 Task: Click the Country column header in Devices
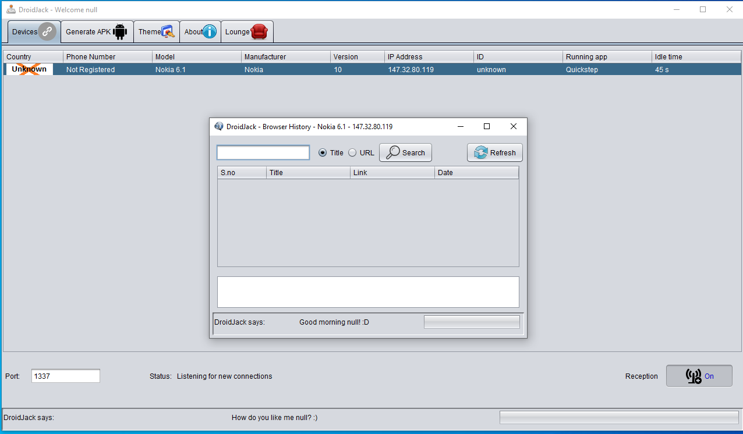pyautogui.click(x=33, y=57)
